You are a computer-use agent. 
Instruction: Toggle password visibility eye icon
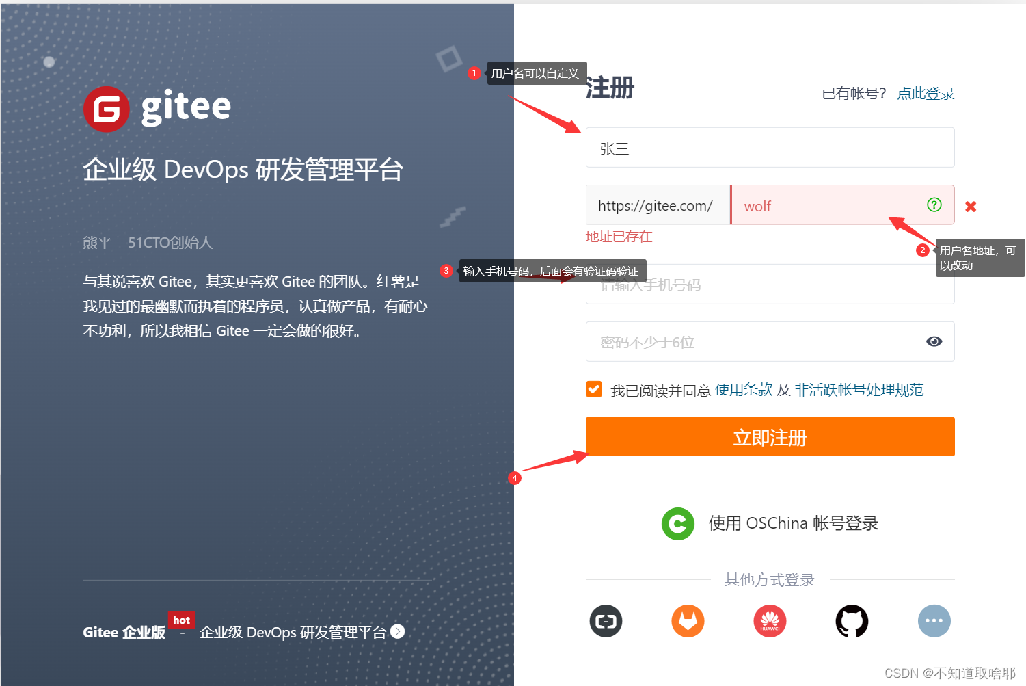point(934,341)
